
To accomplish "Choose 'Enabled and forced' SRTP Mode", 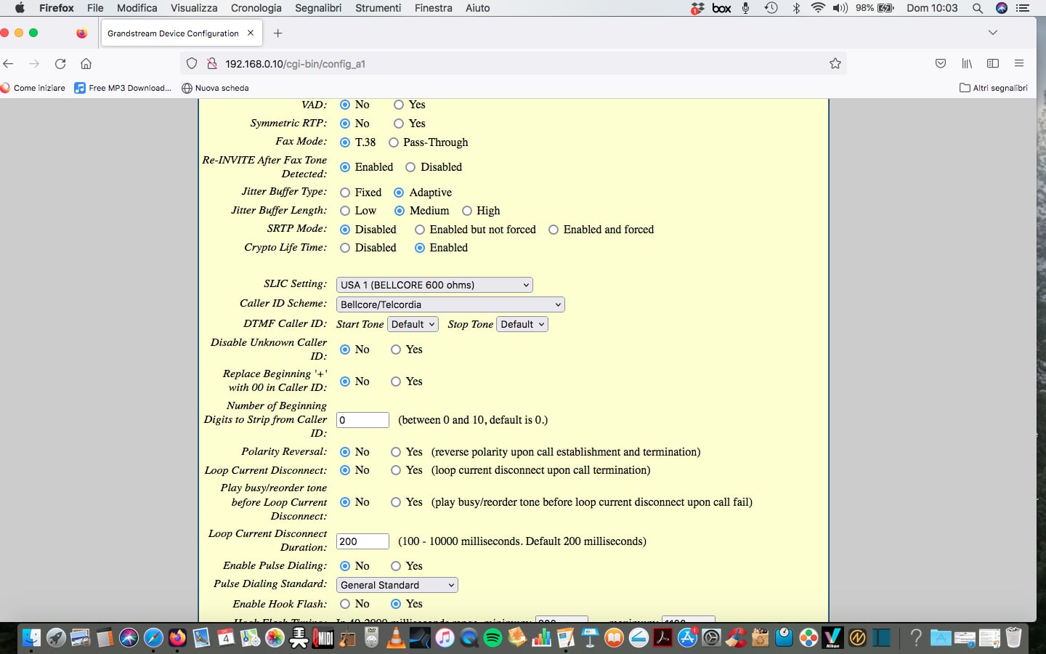I will click(x=554, y=230).
